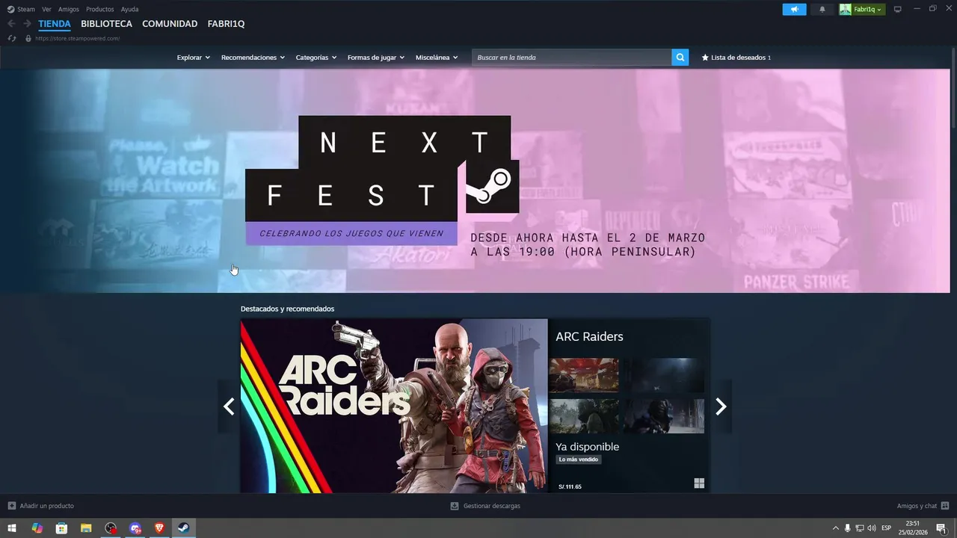Expand the Explorar dropdown

(194, 58)
